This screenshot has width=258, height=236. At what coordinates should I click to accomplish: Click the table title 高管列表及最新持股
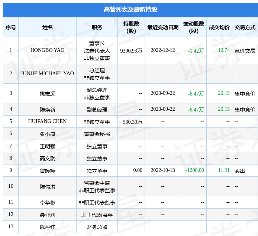[130, 10]
